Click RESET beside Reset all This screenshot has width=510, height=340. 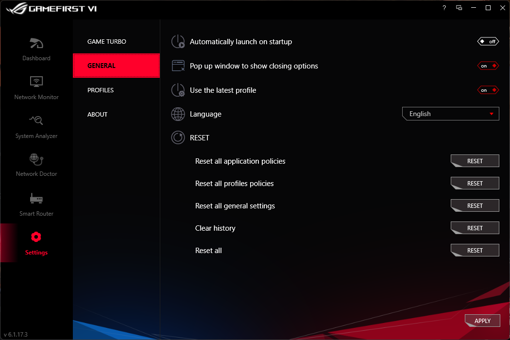[x=475, y=251]
